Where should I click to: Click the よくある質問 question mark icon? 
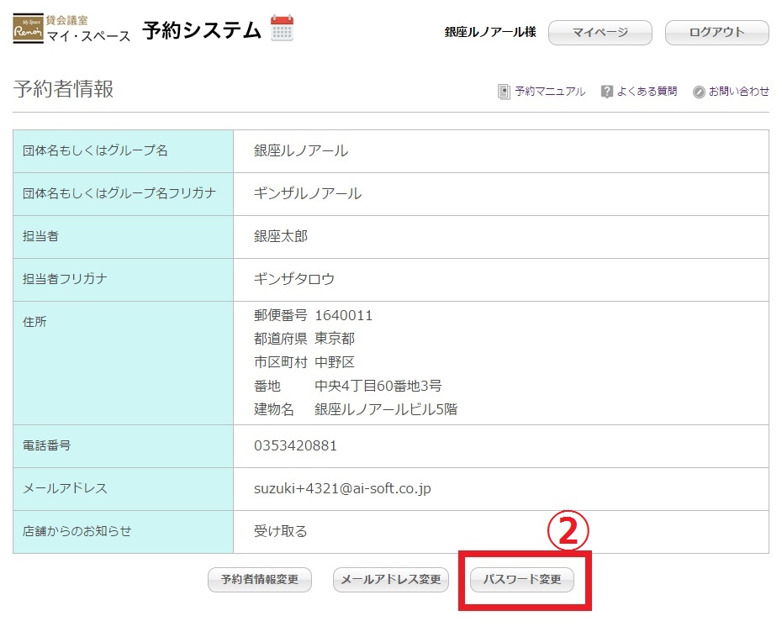pyautogui.click(x=606, y=92)
